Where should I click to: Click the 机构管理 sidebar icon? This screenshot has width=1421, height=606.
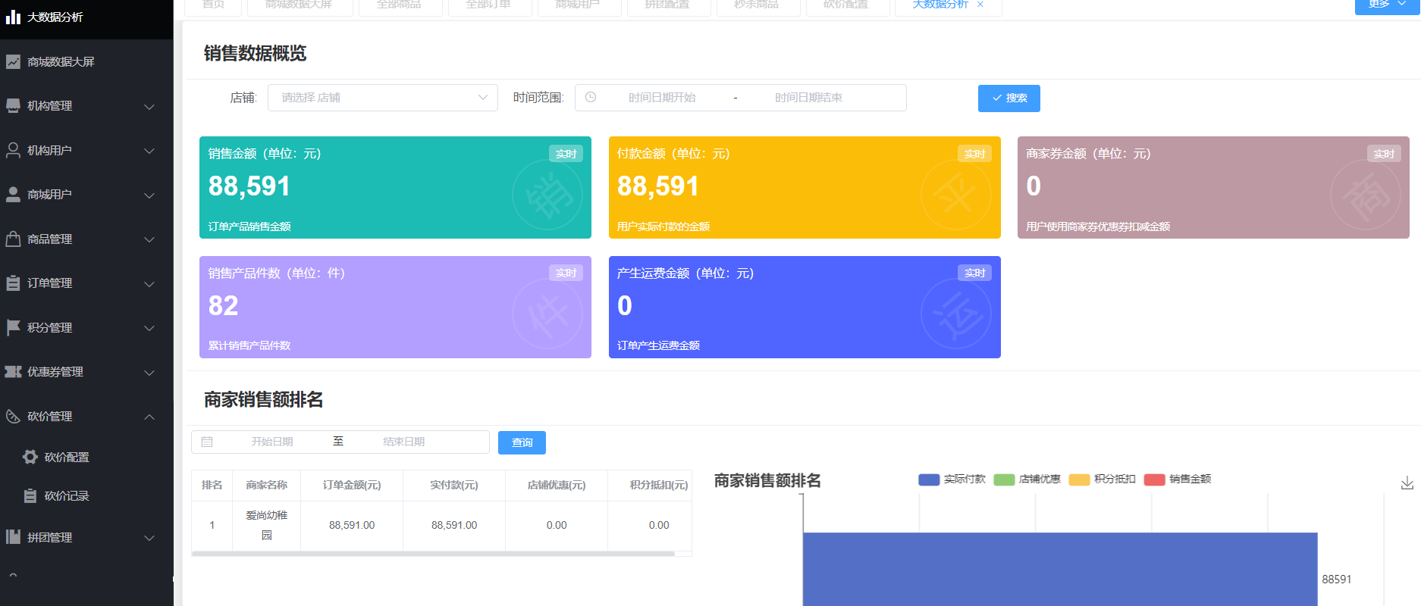[13, 106]
